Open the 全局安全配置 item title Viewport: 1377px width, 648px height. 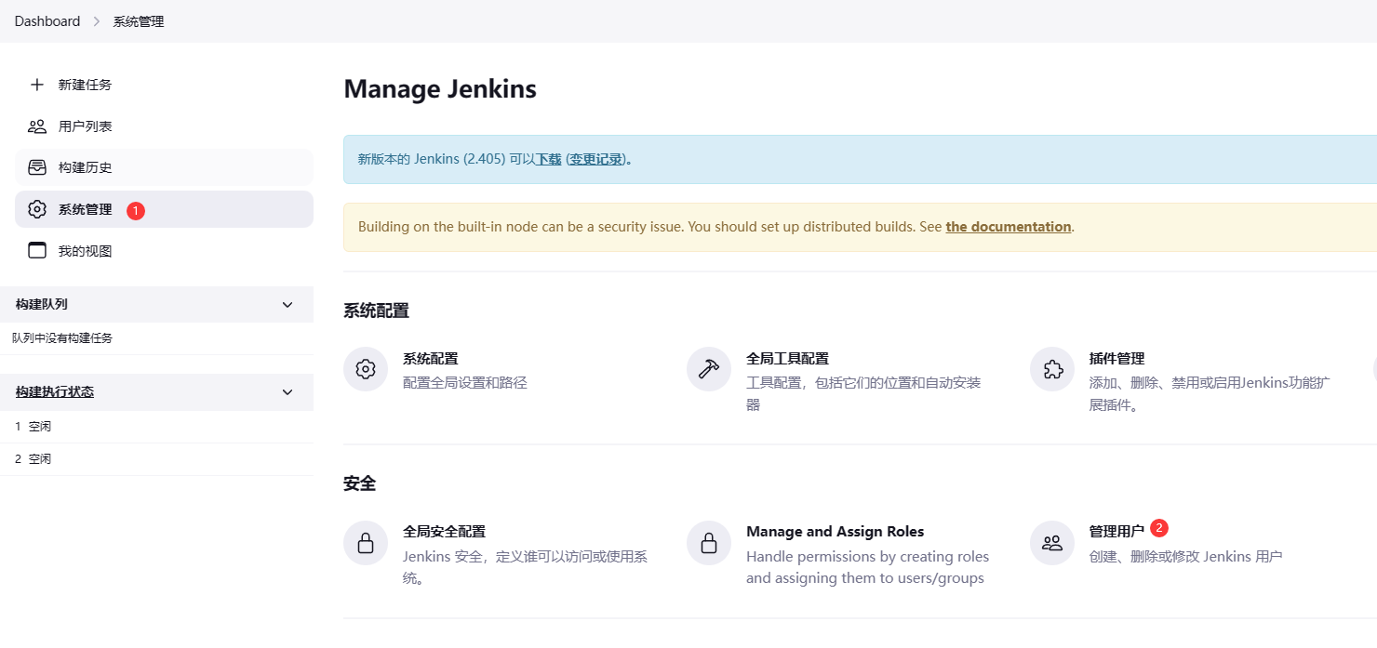[444, 532]
